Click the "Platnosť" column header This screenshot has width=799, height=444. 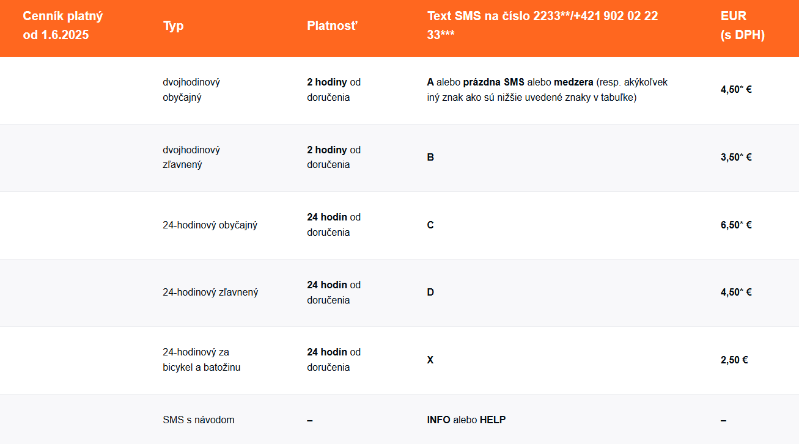point(332,26)
